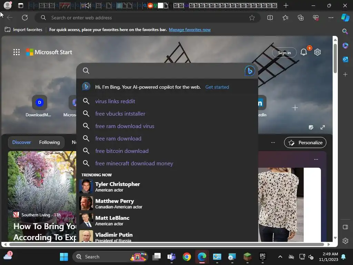Show hidden system tray icons chevron
This screenshot has width=353, height=265.
coord(280,257)
